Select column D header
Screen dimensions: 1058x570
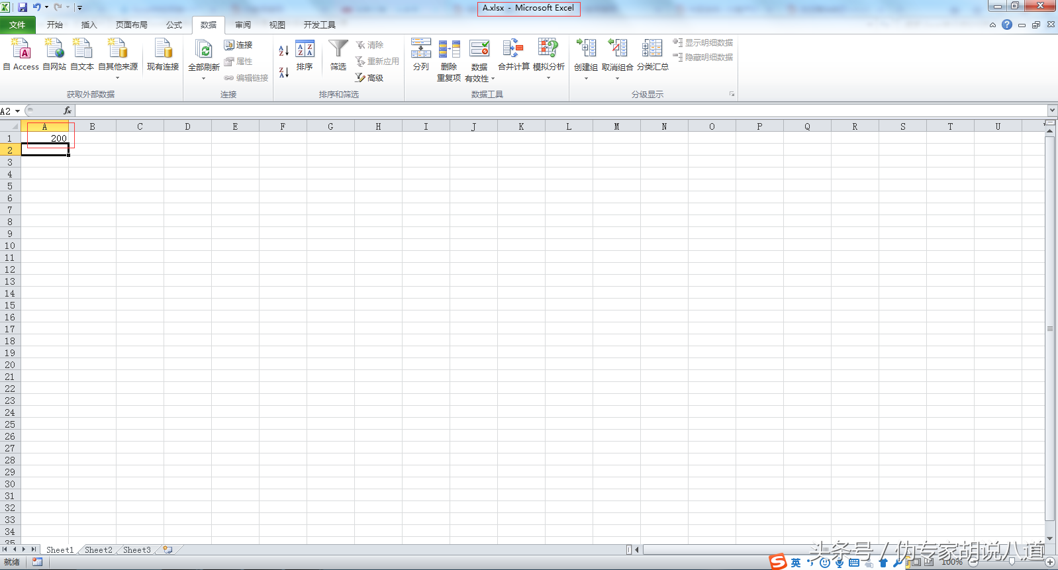pyautogui.click(x=187, y=126)
